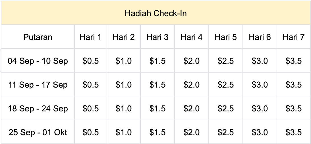The height and width of the screenshot is (144, 311).
Task: Click the Hari 5 column header
Action: coord(226,37)
